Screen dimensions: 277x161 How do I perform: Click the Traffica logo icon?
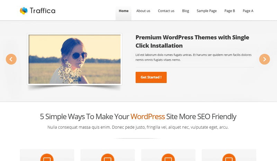coord(24,11)
